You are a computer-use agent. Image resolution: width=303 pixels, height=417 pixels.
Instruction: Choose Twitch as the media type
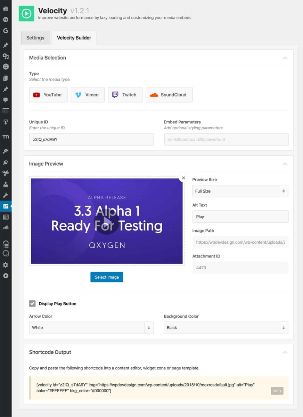[125, 95]
